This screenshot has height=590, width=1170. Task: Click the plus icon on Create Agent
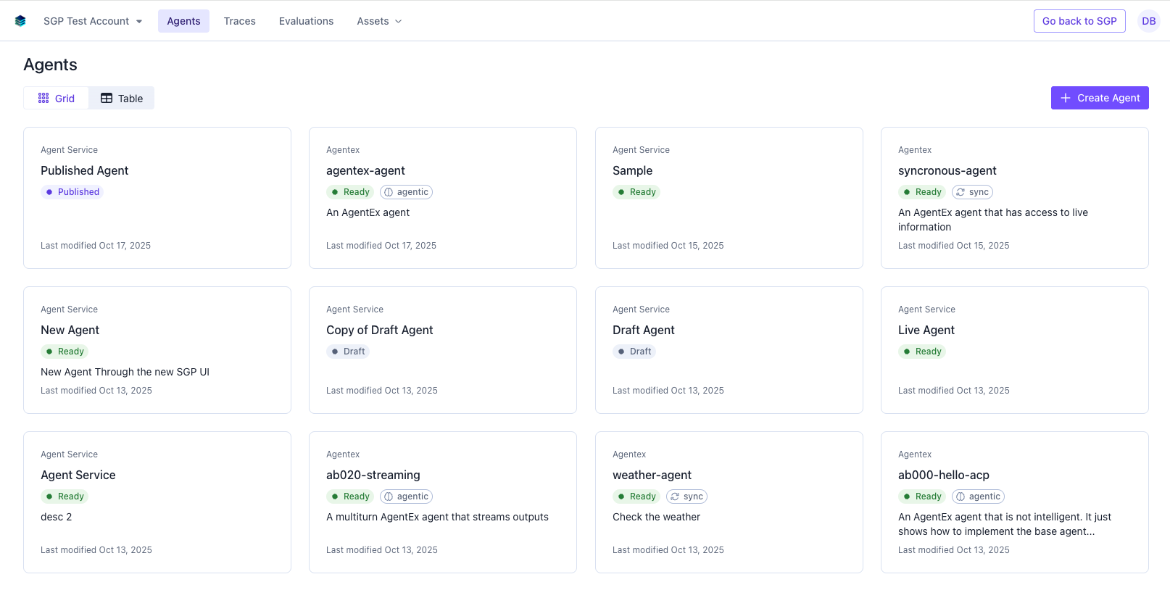pyautogui.click(x=1066, y=98)
